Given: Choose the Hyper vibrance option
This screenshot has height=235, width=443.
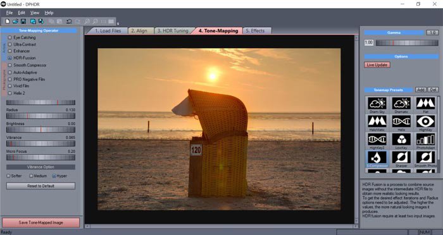Looking at the screenshot, I should point(59,176).
